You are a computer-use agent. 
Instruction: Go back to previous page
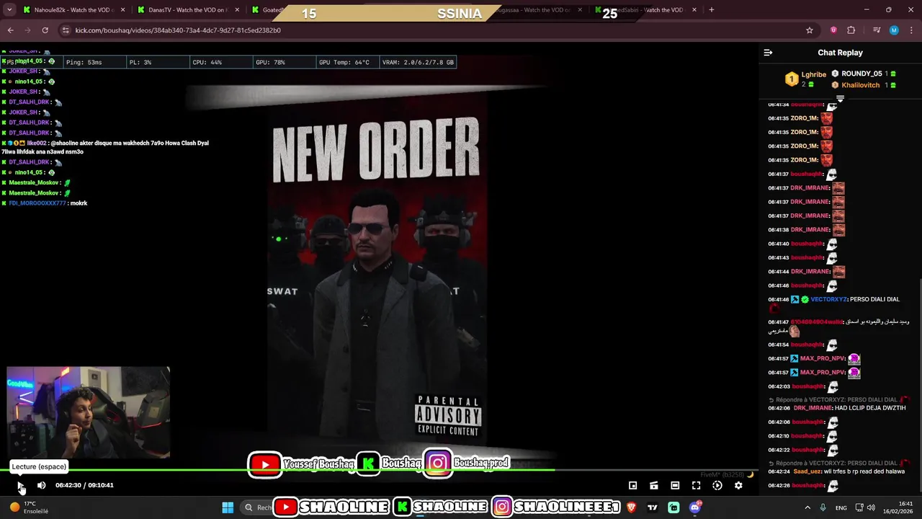coord(10,30)
